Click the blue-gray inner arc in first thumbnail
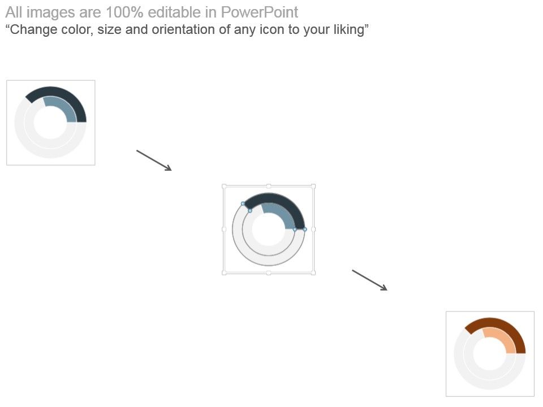This screenshot has width=543, height=407. point(63,106)
